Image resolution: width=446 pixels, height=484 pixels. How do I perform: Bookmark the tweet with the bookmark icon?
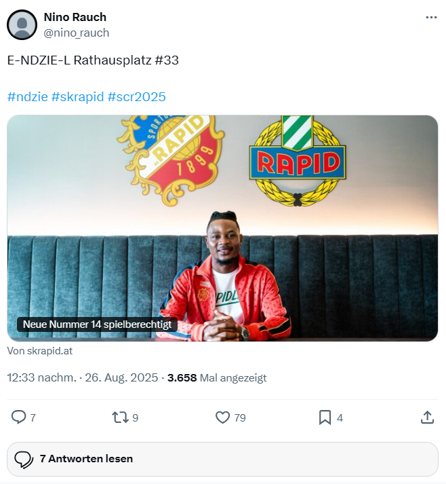tap(325, 417)
